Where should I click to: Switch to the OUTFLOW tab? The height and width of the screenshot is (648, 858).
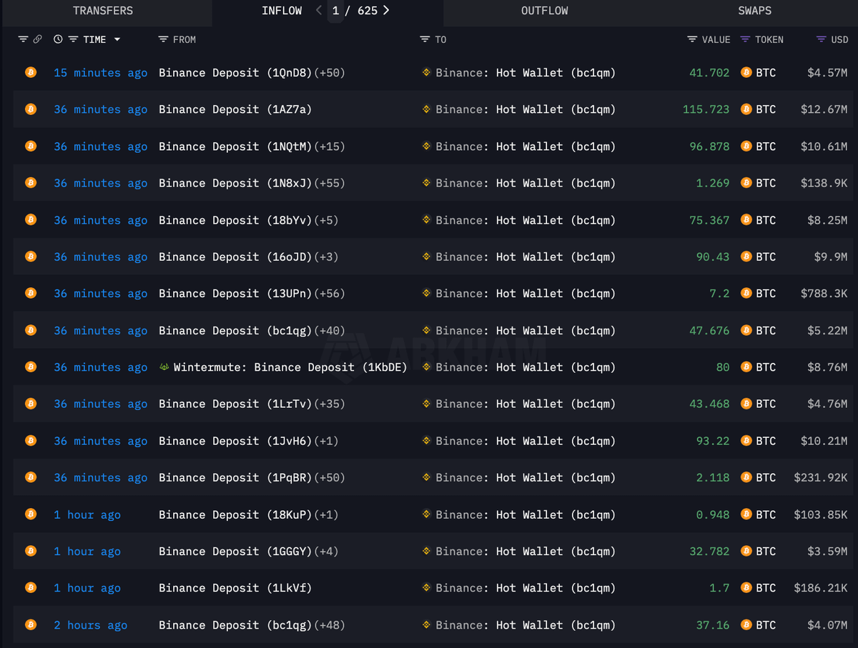coord(544,11)
